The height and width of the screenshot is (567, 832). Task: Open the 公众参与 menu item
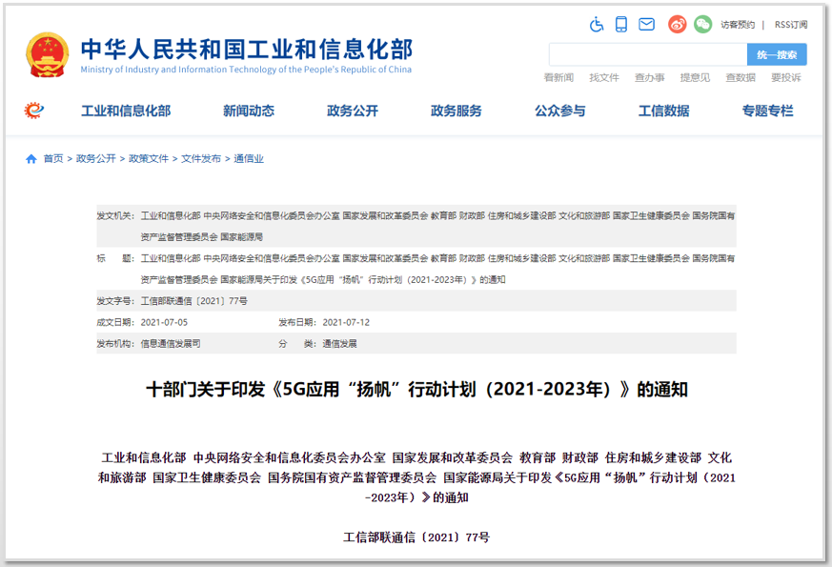click(560, 111)
